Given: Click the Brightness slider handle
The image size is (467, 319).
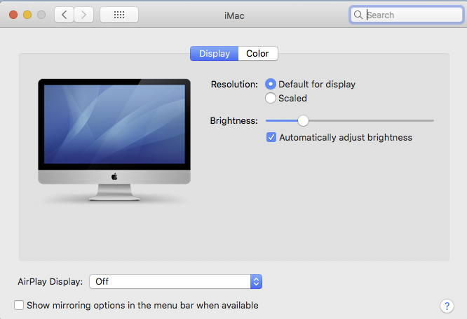Looking at the screenshot, I should click(x=303, y=120).
